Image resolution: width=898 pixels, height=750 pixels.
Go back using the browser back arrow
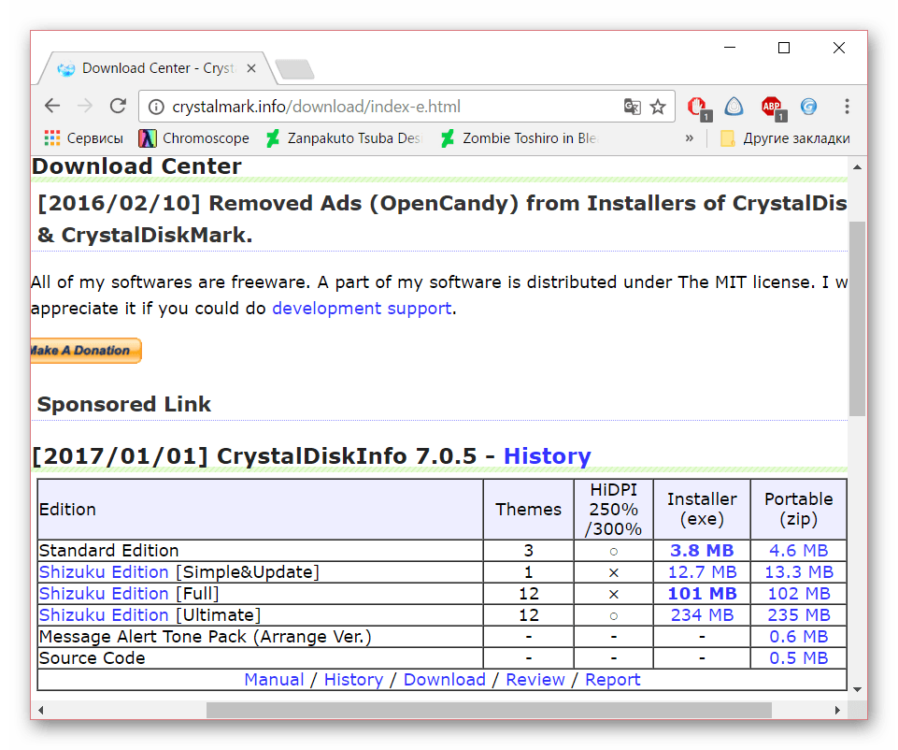pos(52,106)
